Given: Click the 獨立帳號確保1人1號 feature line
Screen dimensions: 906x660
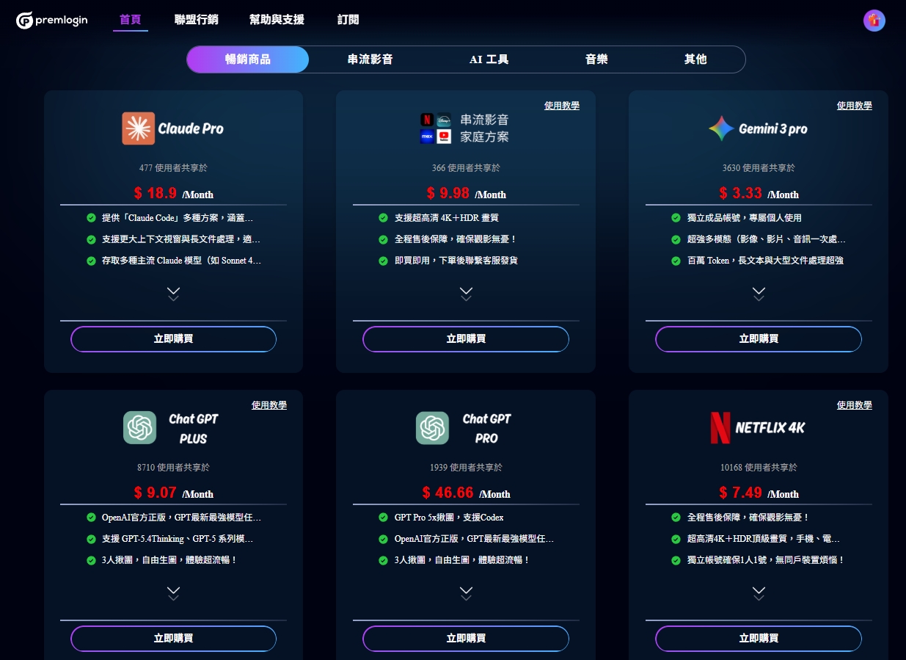Looking at the screenshot, I should (x=766, y=560).
